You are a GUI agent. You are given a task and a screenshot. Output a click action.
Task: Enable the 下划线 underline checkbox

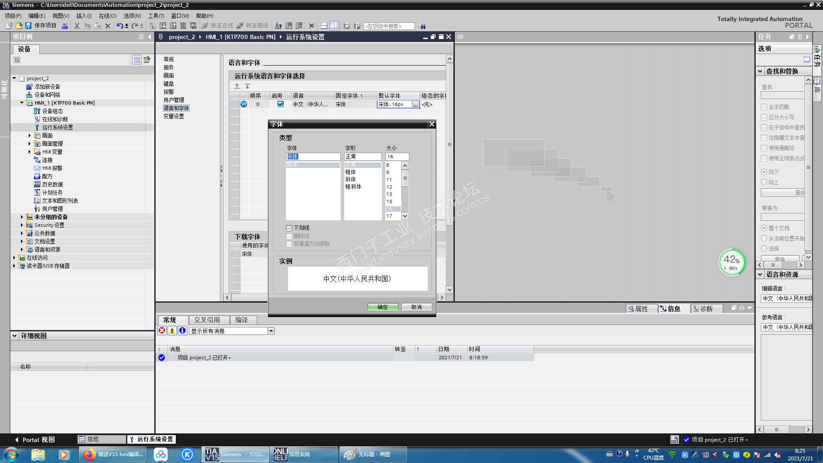(289, 228)
